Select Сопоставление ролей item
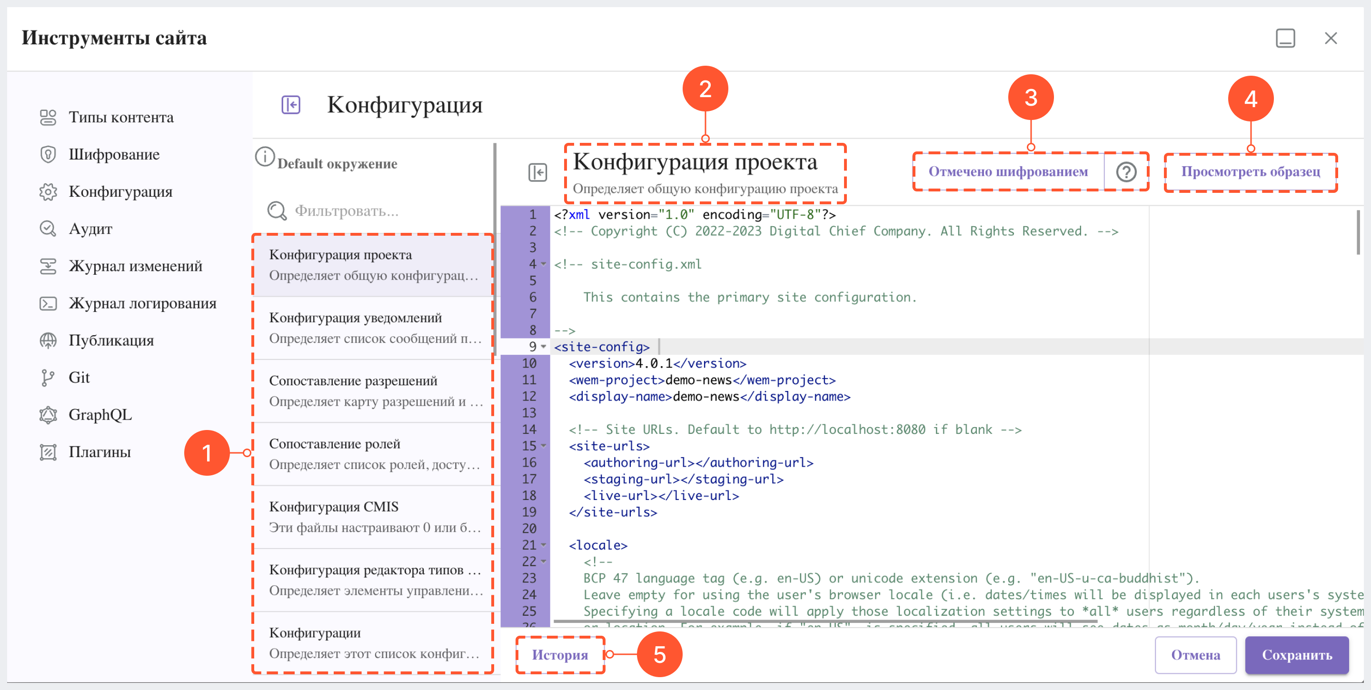The image size is (1371, 690). pos(373,454)
